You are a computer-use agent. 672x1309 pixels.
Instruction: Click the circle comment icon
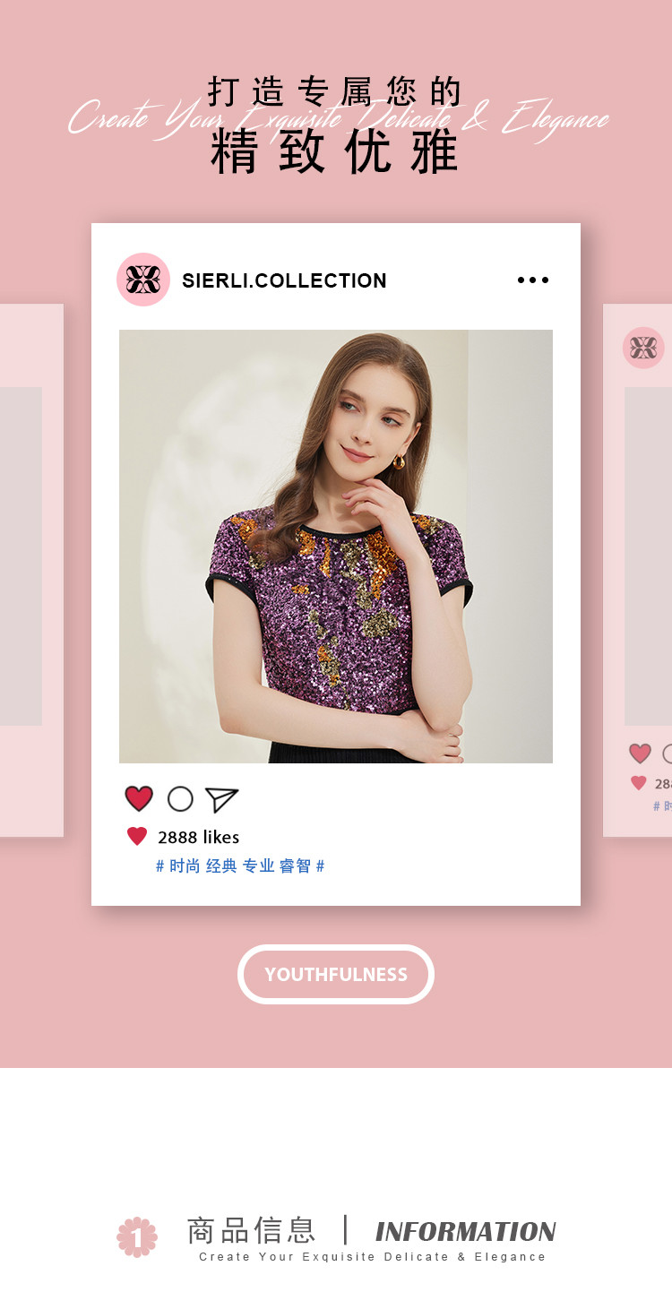click(180, 798)
